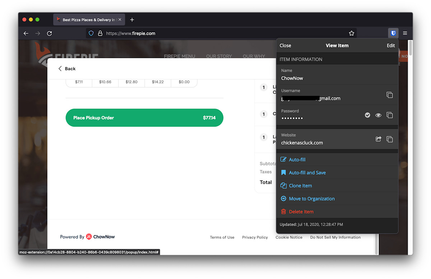The width and height of the screenshot is (431, 279).
Task: Check if password has been exposed
Action: coord(367,115)
